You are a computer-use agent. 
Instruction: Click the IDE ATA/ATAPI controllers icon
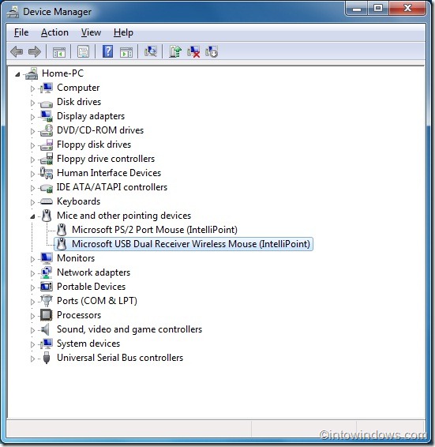click(46, 188)
